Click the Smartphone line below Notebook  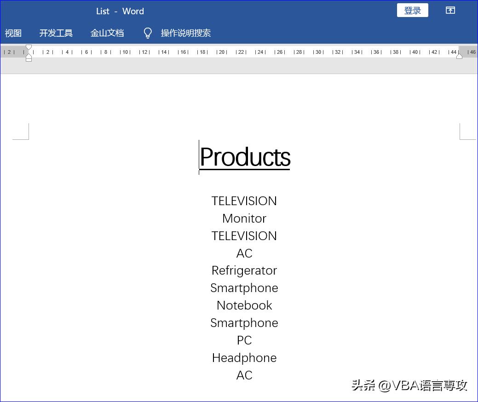(244, 323)
